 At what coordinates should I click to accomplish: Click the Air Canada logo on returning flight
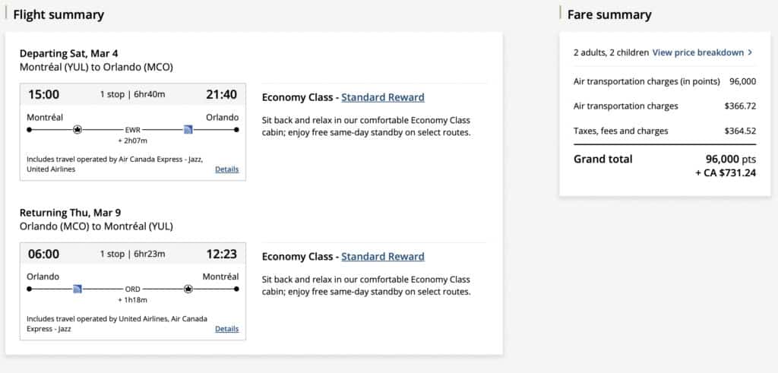pos(188,289)
